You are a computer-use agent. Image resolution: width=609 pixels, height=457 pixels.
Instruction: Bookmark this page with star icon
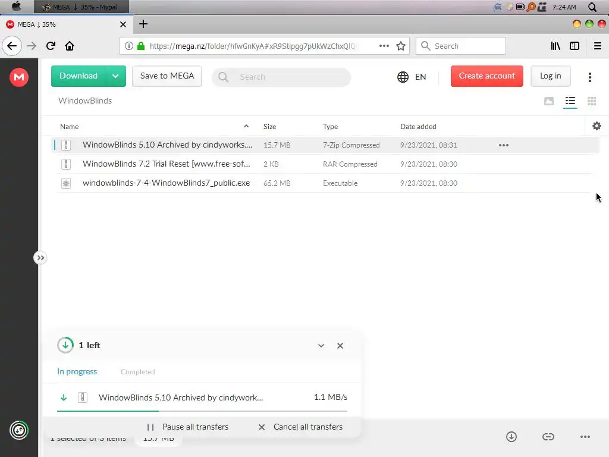pyautogui.click(x=401, y=46)
